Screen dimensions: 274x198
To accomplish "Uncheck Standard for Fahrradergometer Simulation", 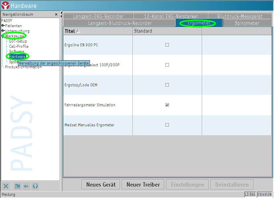I will point(167,105).
